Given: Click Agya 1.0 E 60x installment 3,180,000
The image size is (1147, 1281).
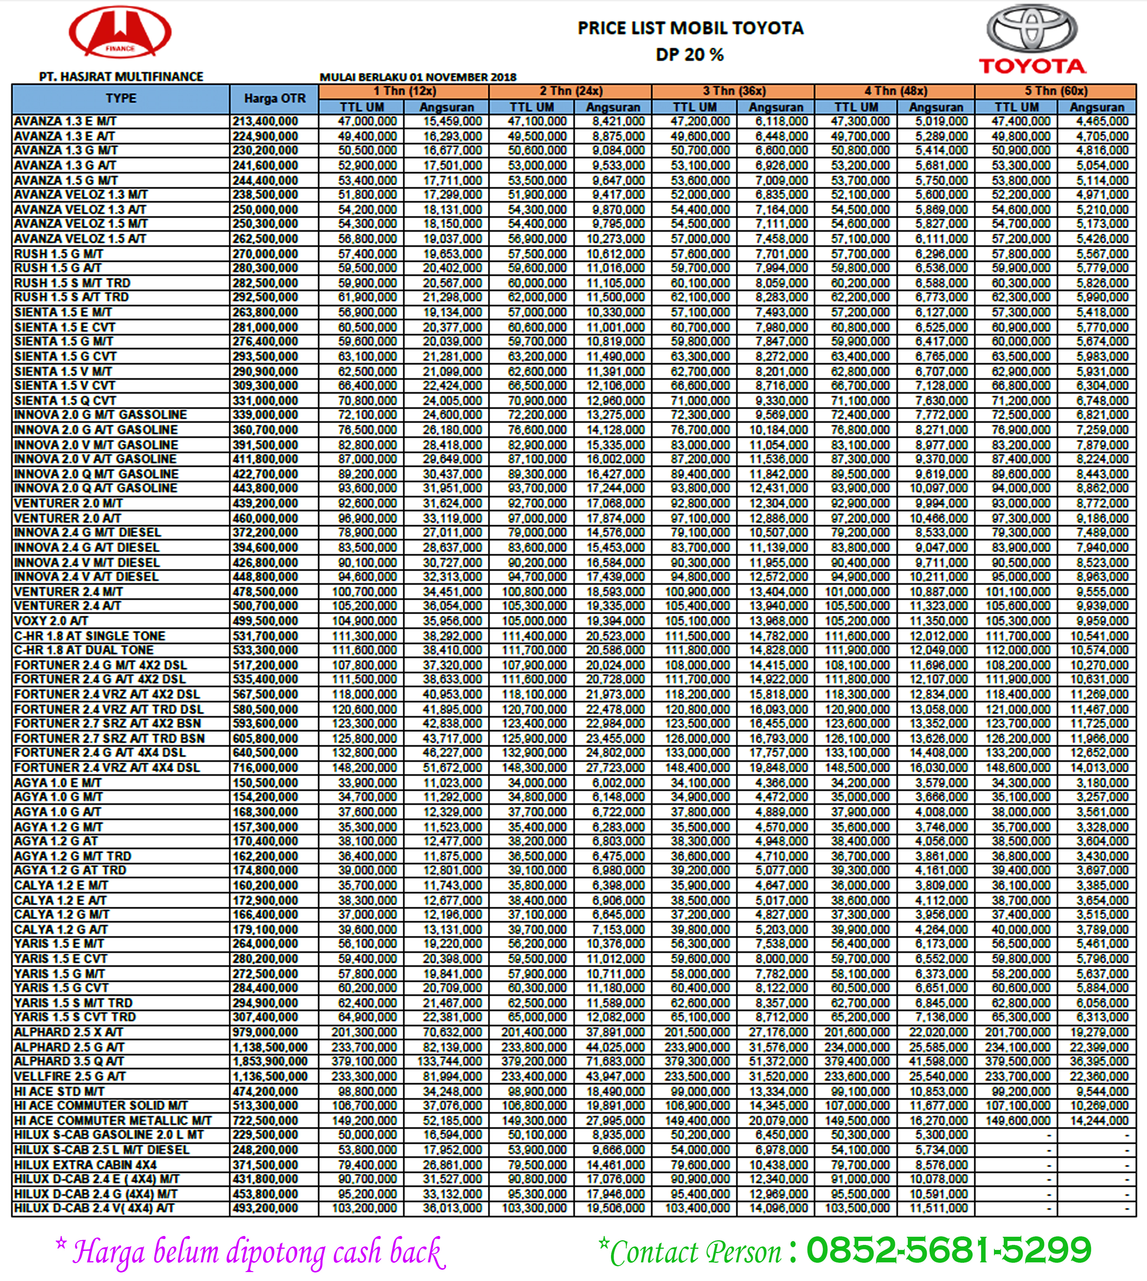Looking at the screenshot, I should 1102,783.
